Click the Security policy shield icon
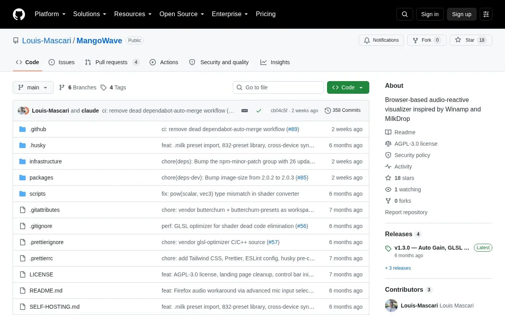Screen dimensions: 505x315 pyautogui.click(x=388, y=155)
